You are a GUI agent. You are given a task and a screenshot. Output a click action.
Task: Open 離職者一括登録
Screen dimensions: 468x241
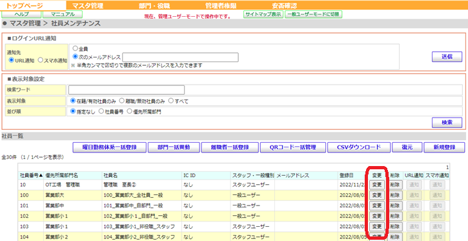[x=230, y=147]
